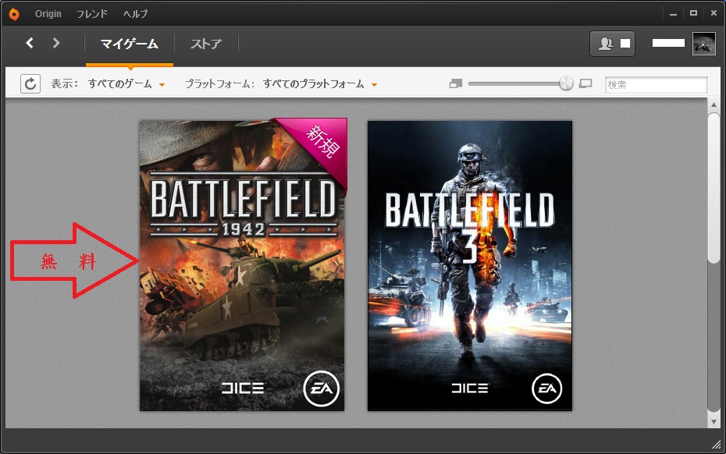Switch to the マイゲーム tab
726x454 pixels.
pyautogui.click(x=130, y=44)
